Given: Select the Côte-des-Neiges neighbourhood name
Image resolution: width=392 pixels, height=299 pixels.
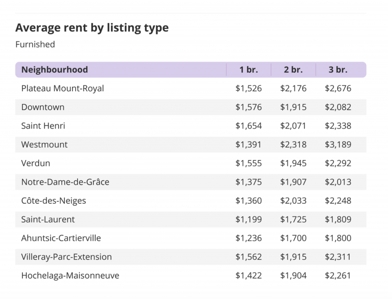Looking at the screenshot, I should (x=54, y=201).
